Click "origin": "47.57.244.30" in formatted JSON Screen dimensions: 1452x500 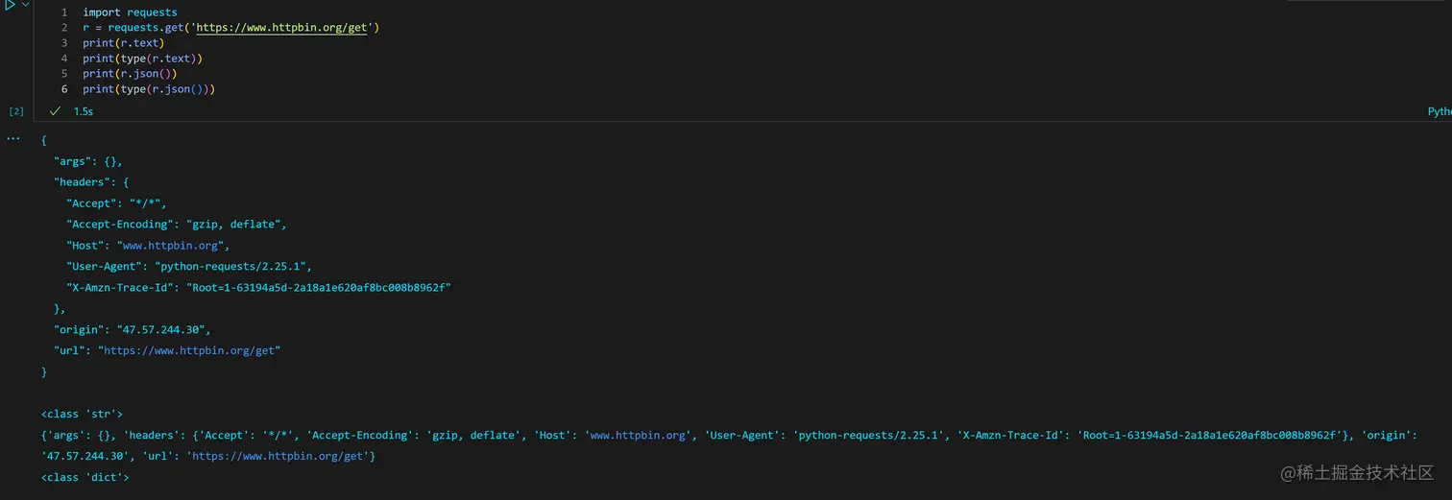coord(132,329)
